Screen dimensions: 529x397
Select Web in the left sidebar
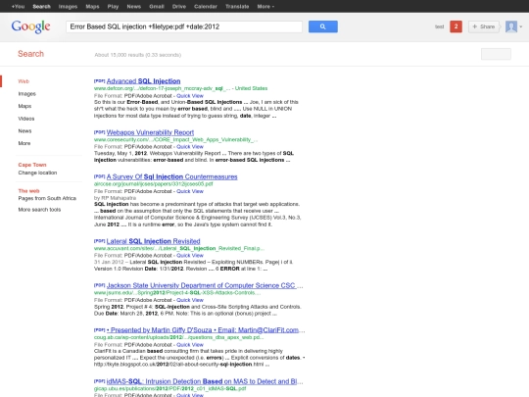point(24,81)
